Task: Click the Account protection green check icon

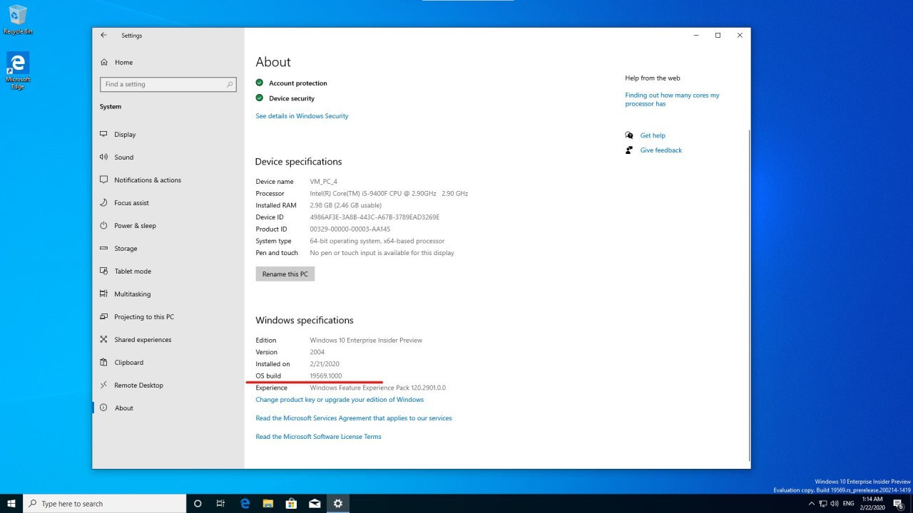Action: [260, 83]
